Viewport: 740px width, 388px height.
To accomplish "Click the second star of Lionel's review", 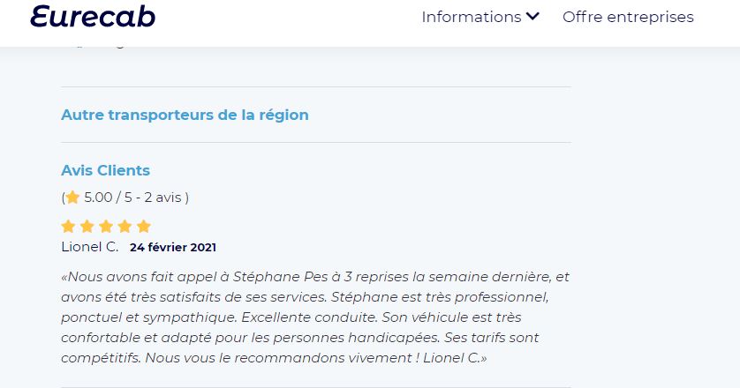I will click(x=87, y=227).
